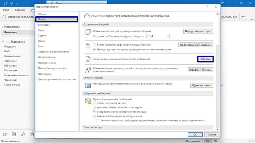255x143 pixels.
Task: Click the Tasks clipboard icon in navigation bar
Action: (x=32, y=134)
